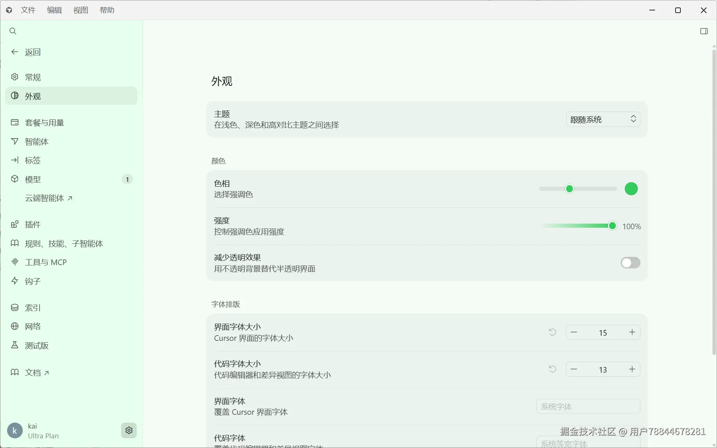Reset 界面字体大小 with the undo icon
The width and height of the screenshot is (717, 448).
pyautogui.click(x=553, y=332)
